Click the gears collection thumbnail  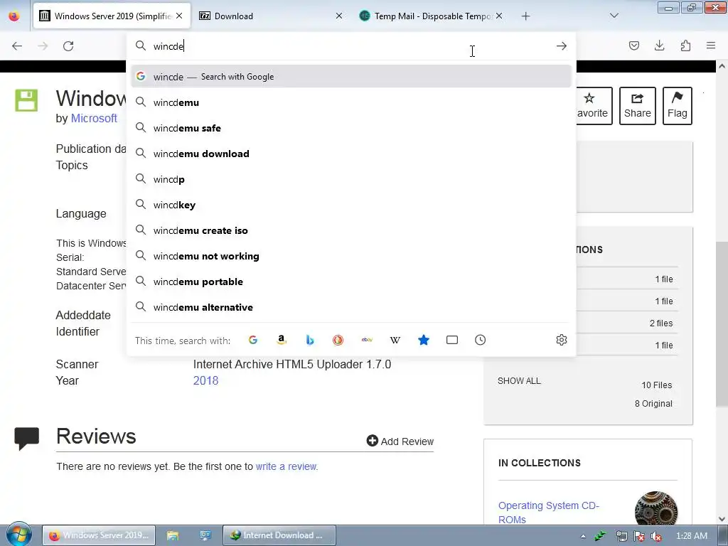pyautogui.click(x=656, y=508)
